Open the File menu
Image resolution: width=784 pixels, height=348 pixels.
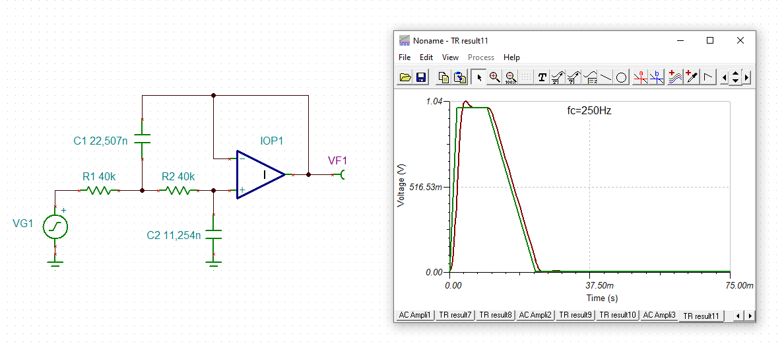click(x=405, y=57)
